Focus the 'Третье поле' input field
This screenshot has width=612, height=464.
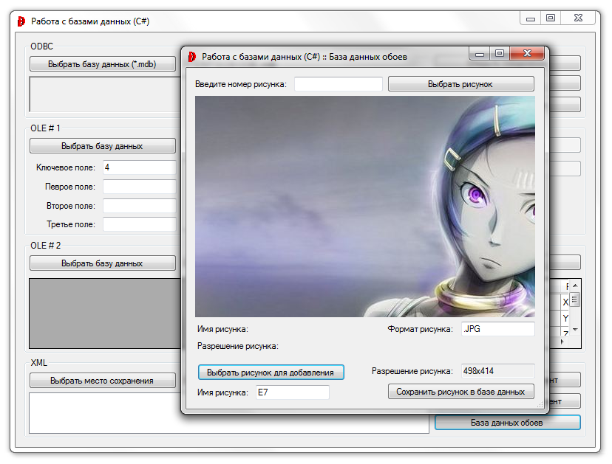tap(140, 224)
